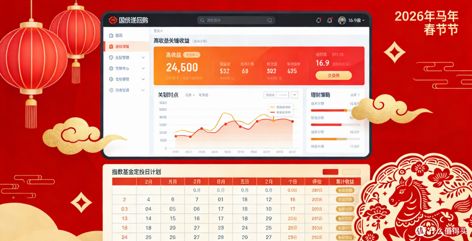The image size is (472, 241).
Task: Select the highlighted sidebar menu item
Action: pyautogui.click(x=126, y=47)
